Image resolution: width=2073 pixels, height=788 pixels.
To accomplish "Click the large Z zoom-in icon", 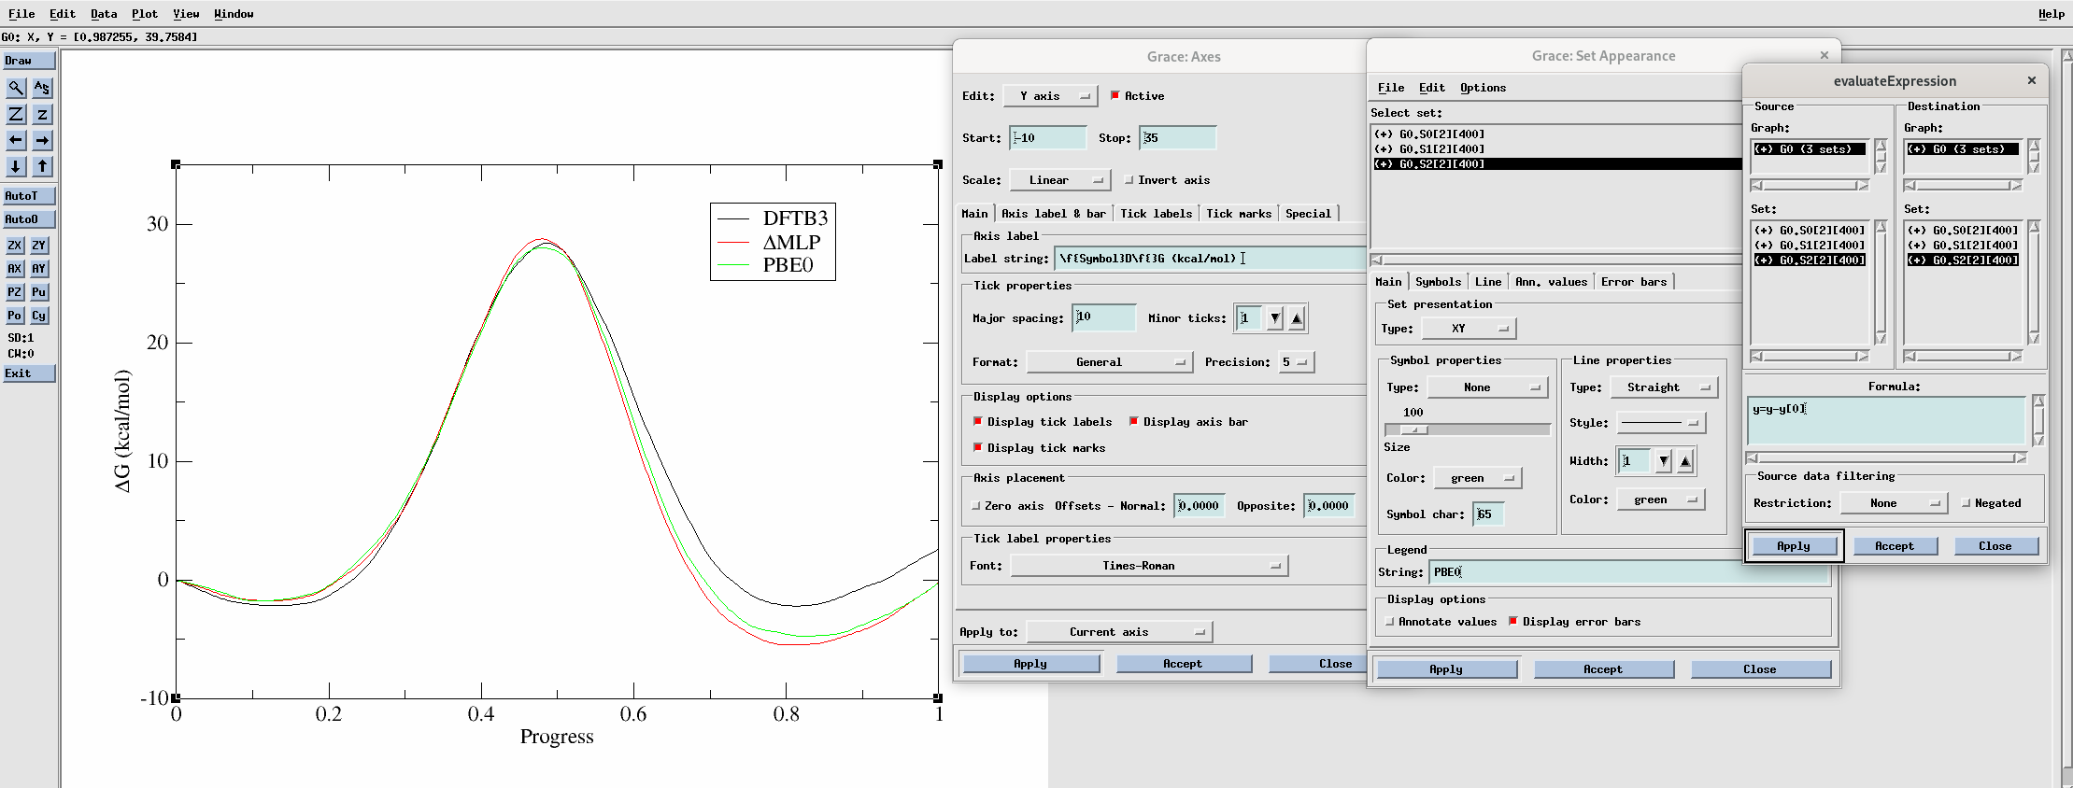I will click(x=16, y=114).
